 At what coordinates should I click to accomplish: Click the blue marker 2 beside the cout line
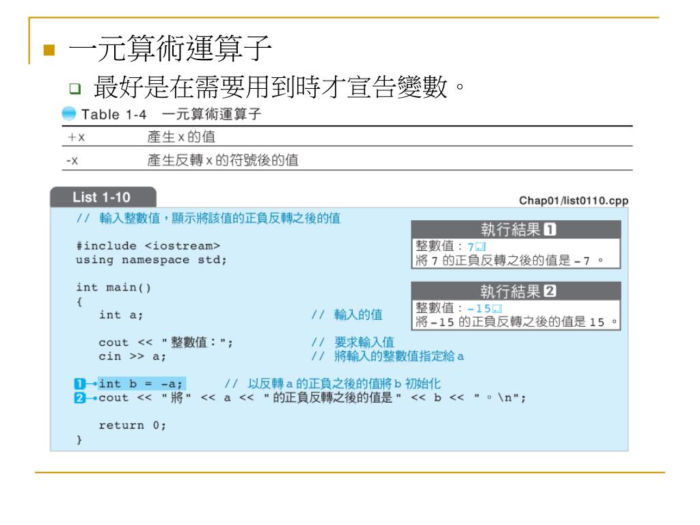(79, 398)
